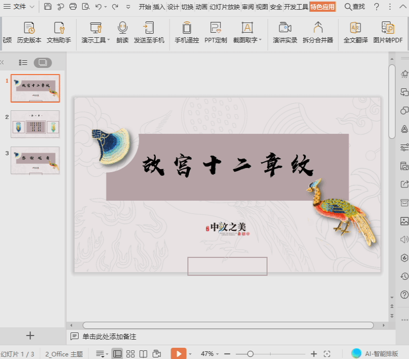Collapse the slide panel with double chevron
Viewport: 409px width, 359px height.
point(2,62)
